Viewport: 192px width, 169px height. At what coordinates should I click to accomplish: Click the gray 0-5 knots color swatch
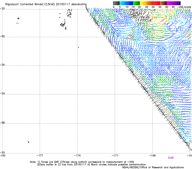coord(116,3)
